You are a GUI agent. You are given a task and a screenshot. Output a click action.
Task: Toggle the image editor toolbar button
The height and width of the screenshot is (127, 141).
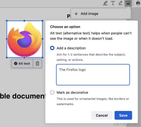point(128,3)
